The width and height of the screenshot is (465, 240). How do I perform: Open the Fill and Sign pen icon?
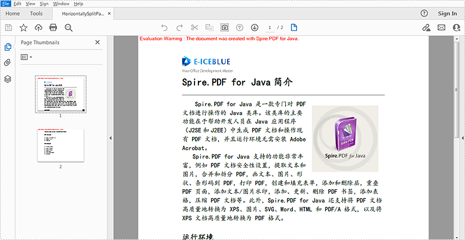[x=426, y=28]
